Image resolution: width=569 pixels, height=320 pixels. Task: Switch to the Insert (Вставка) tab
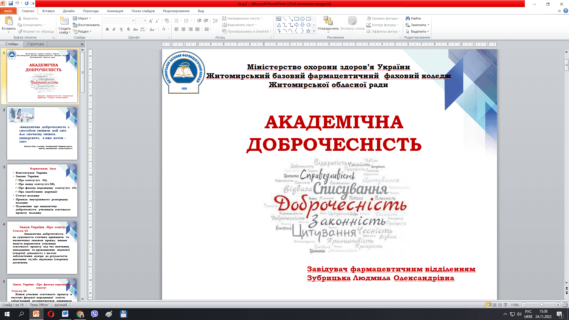tap(48, 11)
